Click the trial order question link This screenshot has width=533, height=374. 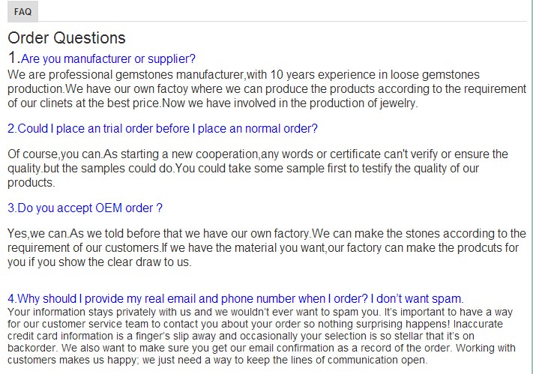(x=163, y=128)
